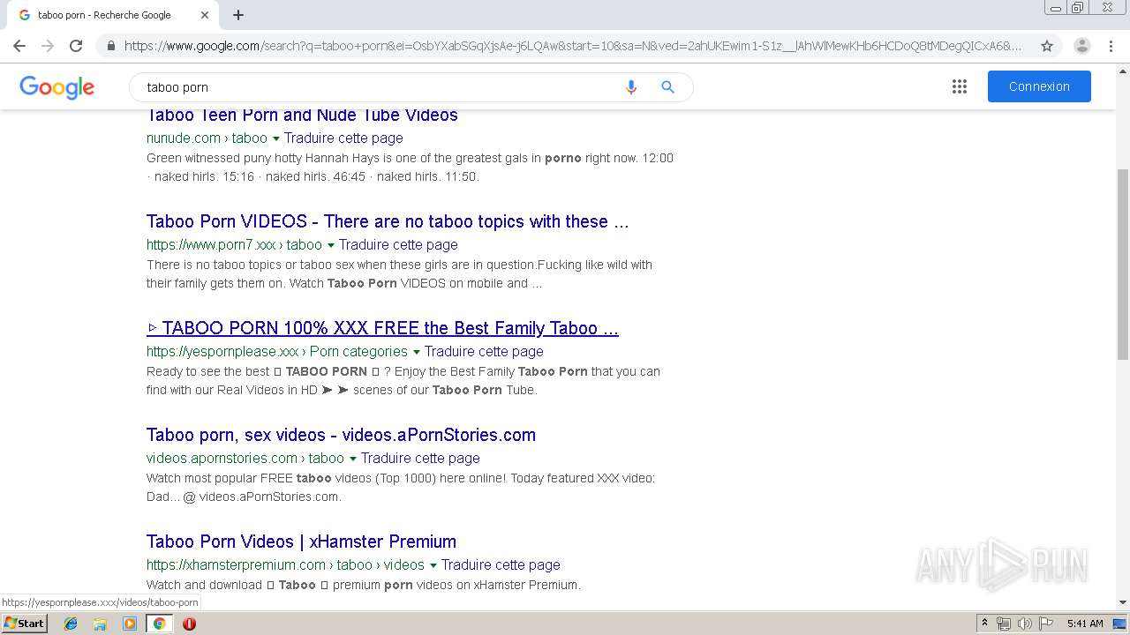1130x635 pixels.
Task: Bookmark this page with the star icon
Action: (1047, 46)
